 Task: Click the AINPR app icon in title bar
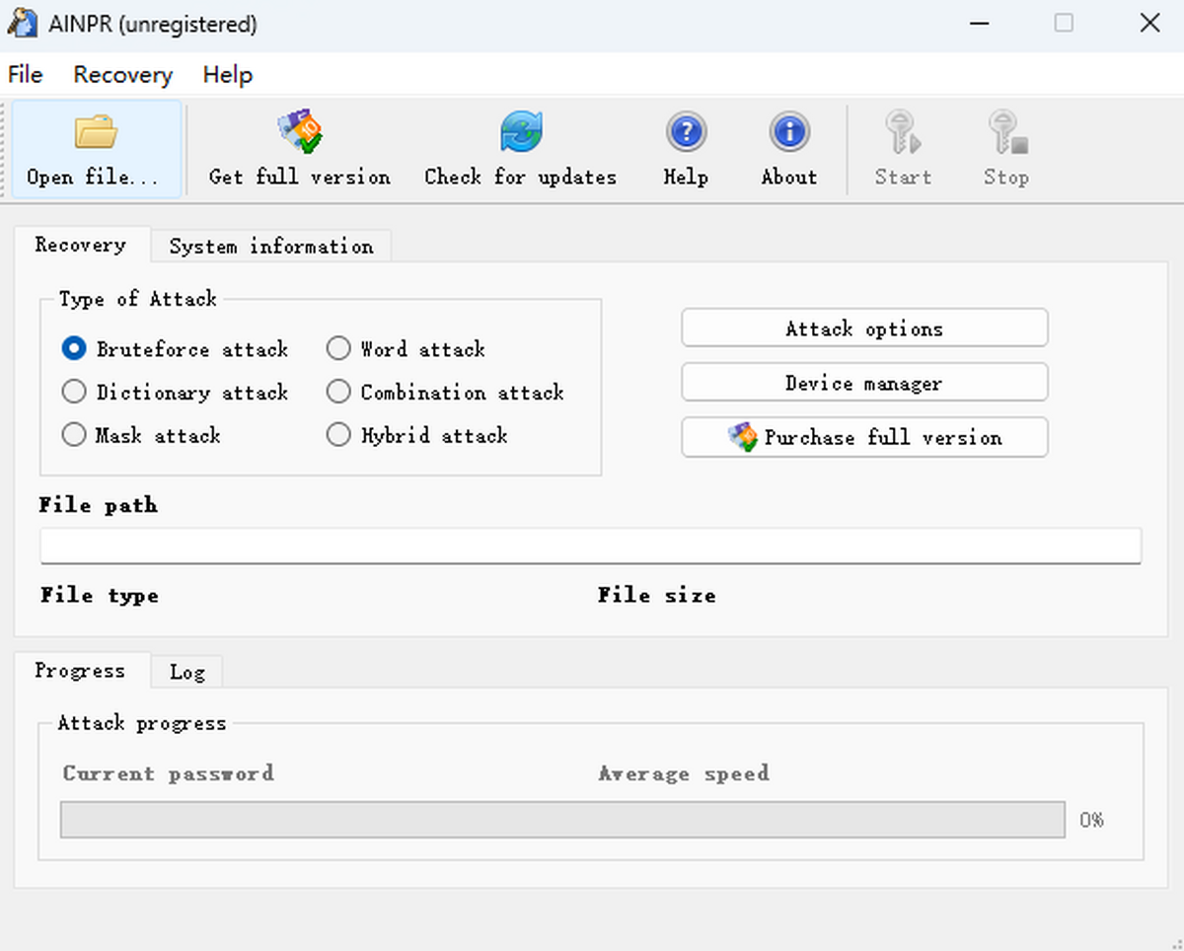click(x=23, y=24)
